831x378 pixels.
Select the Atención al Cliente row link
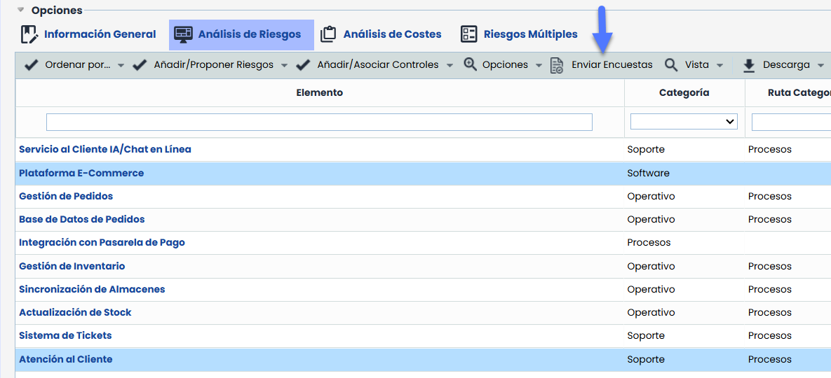66,359
